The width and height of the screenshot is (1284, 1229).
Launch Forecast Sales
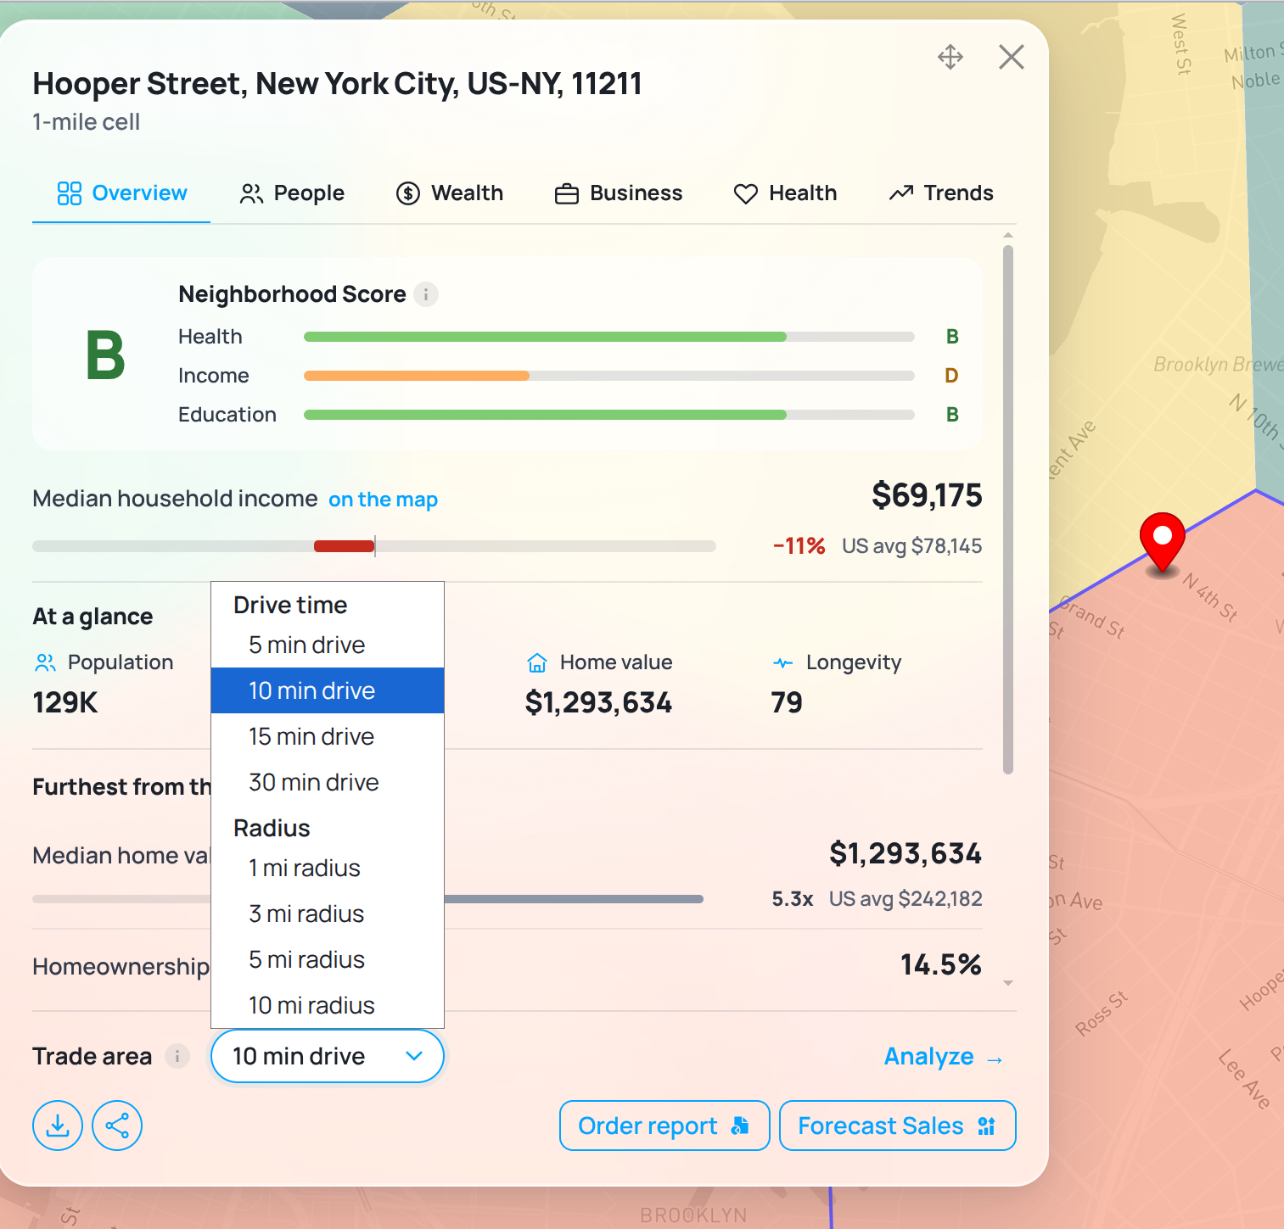[898, 1126]
